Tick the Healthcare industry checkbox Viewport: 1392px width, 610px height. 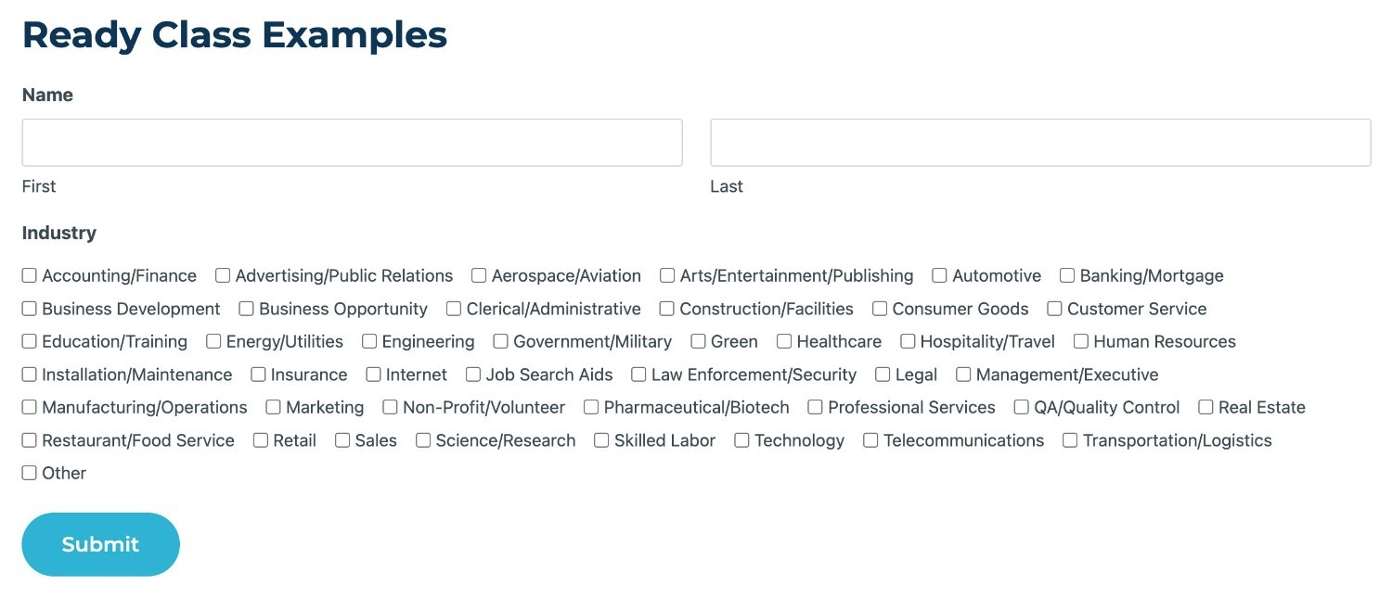click(785, 341)
